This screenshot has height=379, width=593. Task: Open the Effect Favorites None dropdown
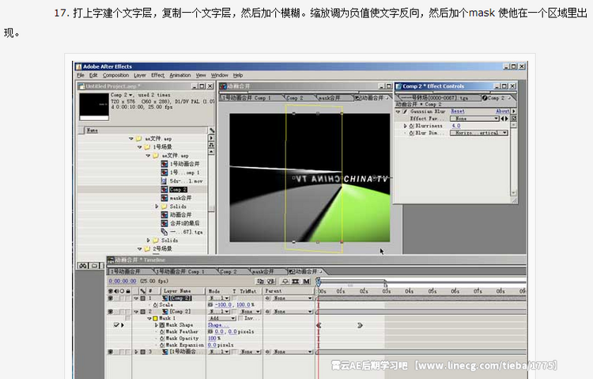click(x=474, y=119)
